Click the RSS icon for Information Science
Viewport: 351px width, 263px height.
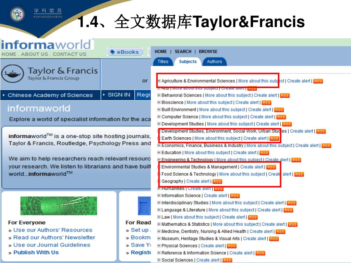[x=235, y=196]
